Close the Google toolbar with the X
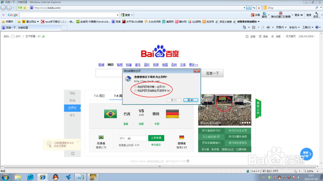 (3, 15)
